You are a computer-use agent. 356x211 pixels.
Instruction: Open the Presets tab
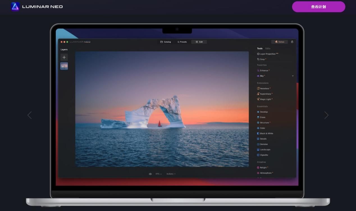pyautogui.click(x=182, y=42)
